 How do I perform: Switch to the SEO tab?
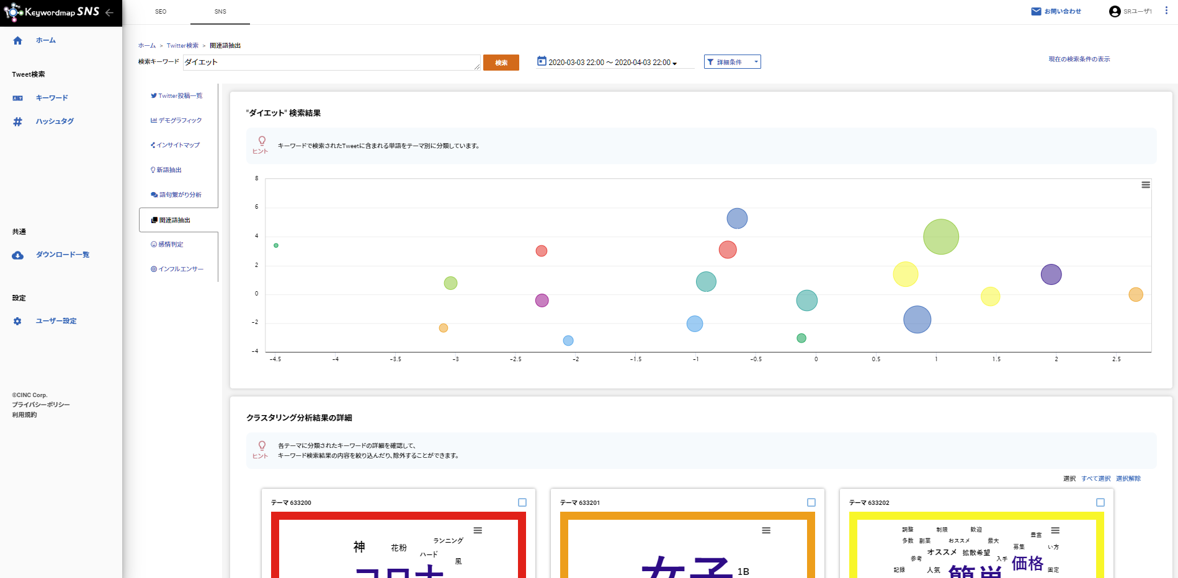(161, 12)
